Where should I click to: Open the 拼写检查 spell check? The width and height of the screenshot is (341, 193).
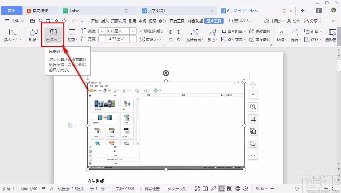pos(149,189)
